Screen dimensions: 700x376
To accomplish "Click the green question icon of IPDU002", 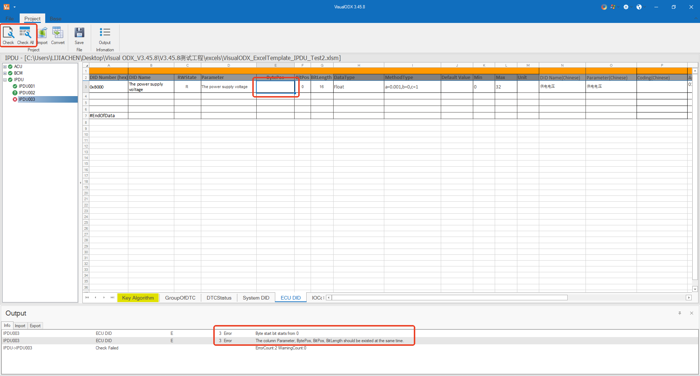I will click(15, 93).
